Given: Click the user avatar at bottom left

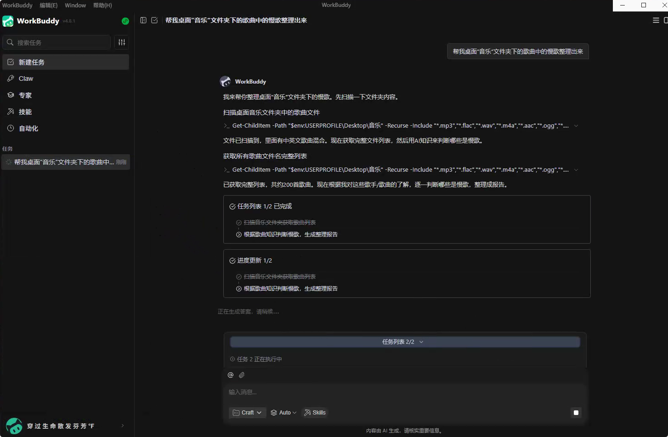Looking at the screenshot, I should click(14, 426).
